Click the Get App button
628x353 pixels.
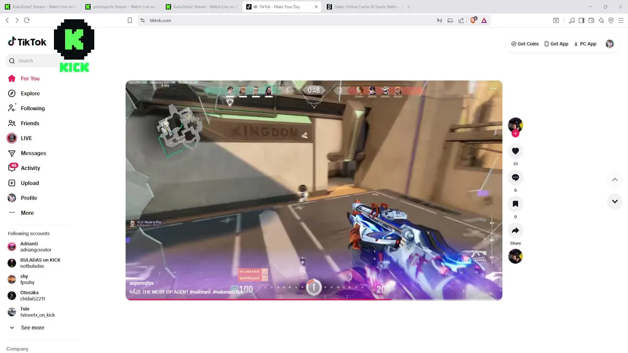pos(556,44)
